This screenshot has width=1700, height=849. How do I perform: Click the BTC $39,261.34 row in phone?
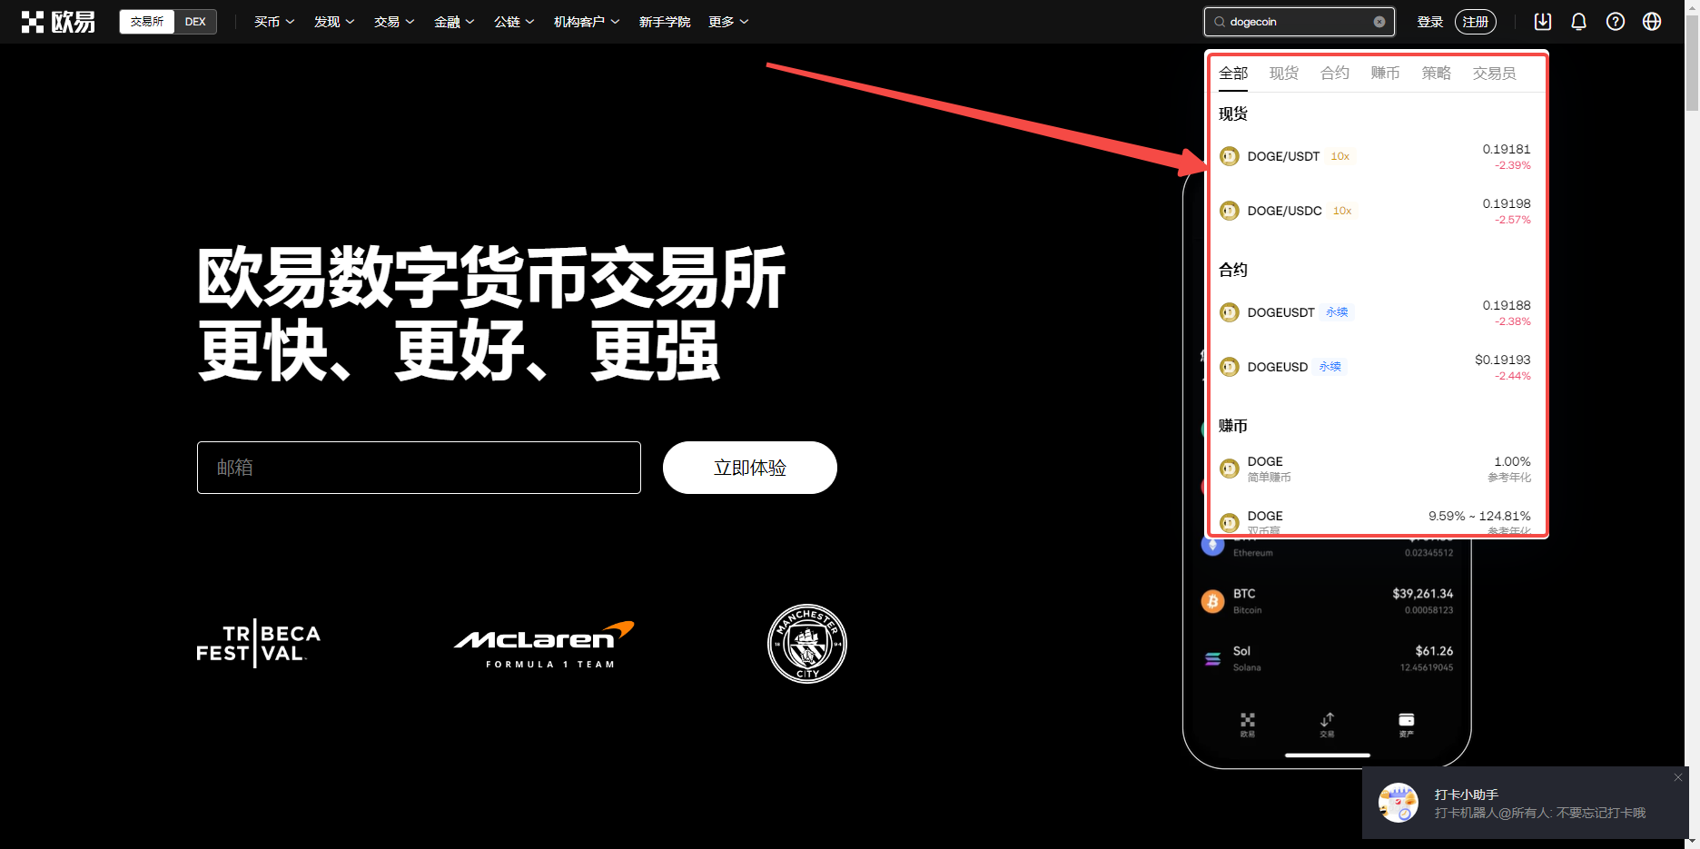tap(1327, 601)
